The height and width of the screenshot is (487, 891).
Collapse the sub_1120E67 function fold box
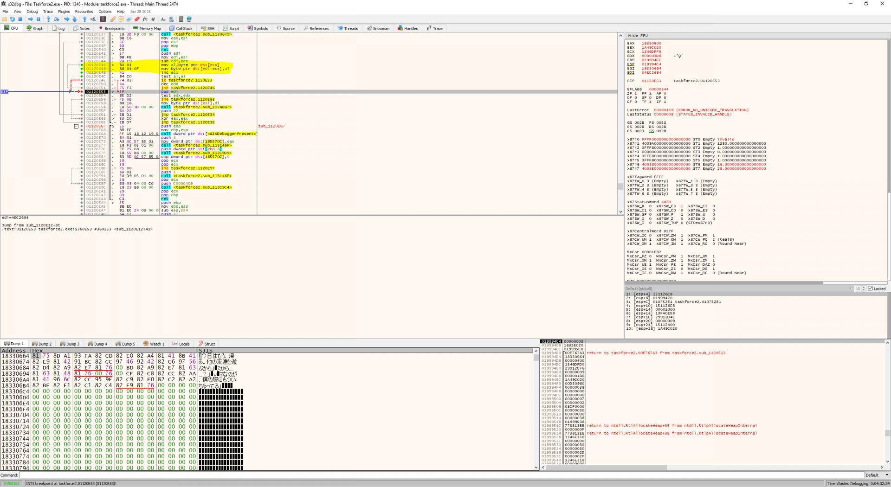(x=76, y=126)
